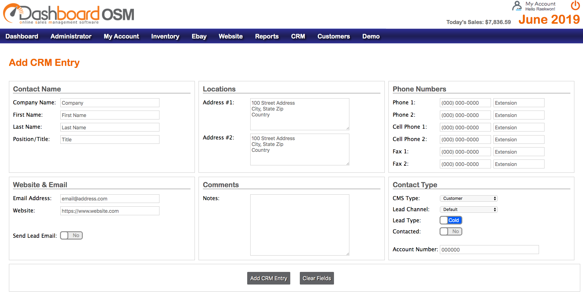Click the Company Name input field
This screenshot has width=583, height=295.
coord(110,103)
